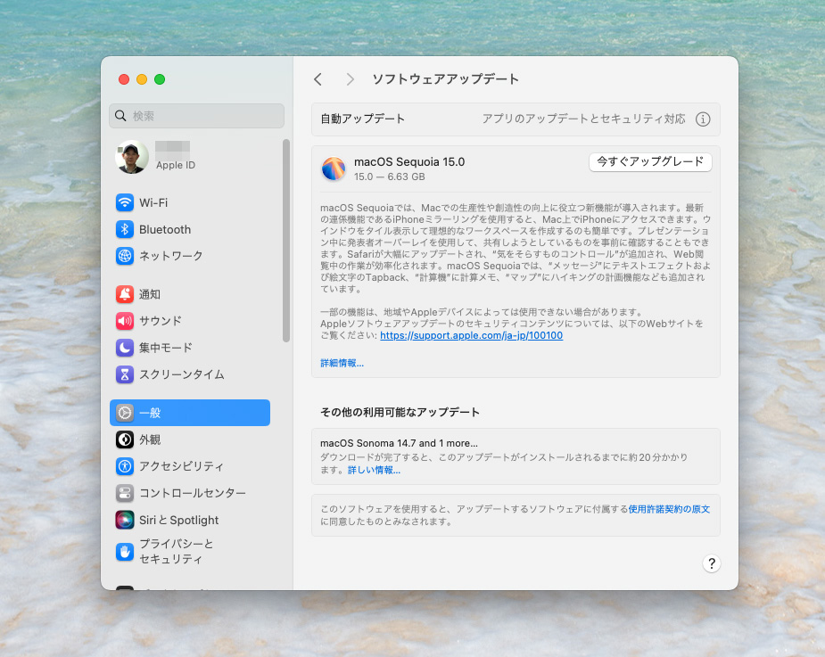This screenshot has height=657, width=825.
Task: Click the yellow minimize window button
Action: point(142,79)
